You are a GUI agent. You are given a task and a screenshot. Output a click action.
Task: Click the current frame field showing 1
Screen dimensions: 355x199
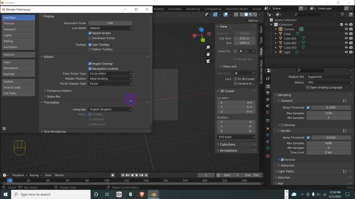(206, 175)
